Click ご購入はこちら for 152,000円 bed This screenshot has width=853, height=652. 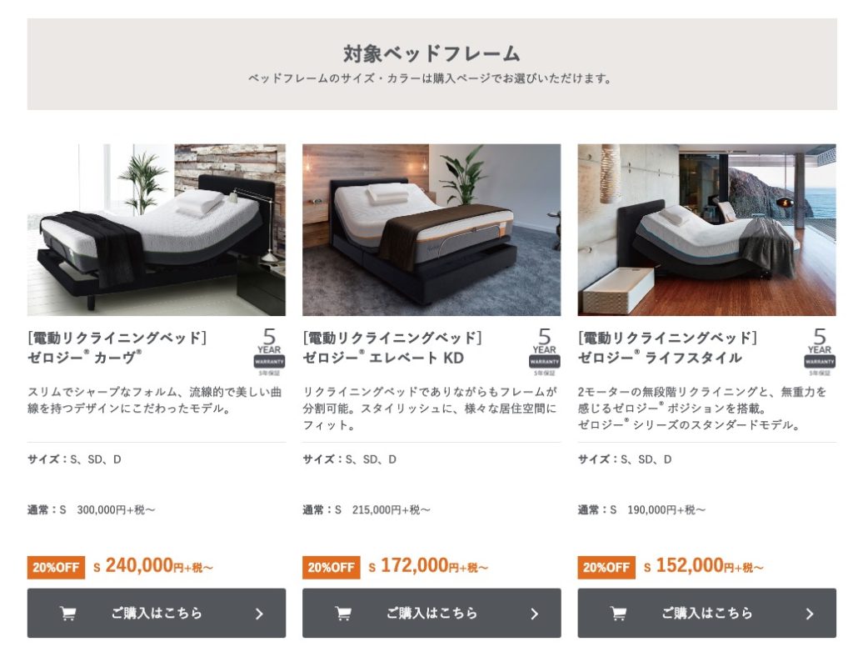pyautogui.click(x=706, y=613)
